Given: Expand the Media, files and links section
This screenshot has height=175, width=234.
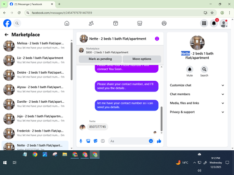Looking at the screenshot, I should [197, 103].
